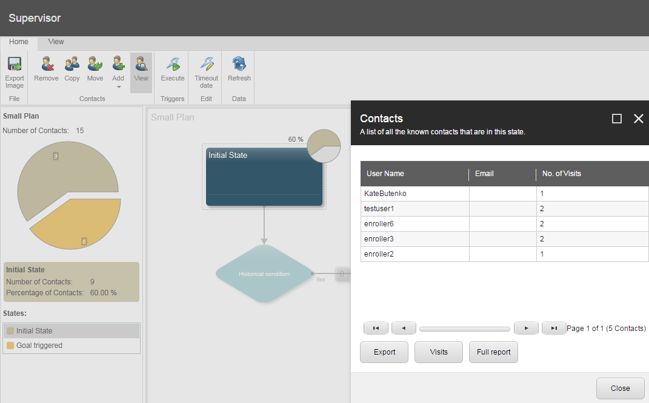This screenshot has width=649, height=403.
Task: Click the pagination slider bar
Action: [465, 329]
